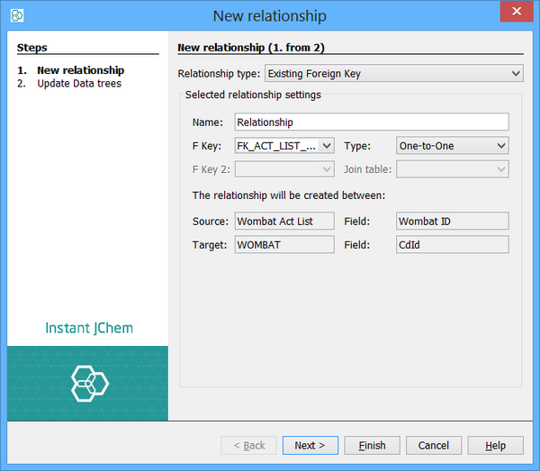Click the window icon in the title bar

pyautogui.click(x=17, y=15)
